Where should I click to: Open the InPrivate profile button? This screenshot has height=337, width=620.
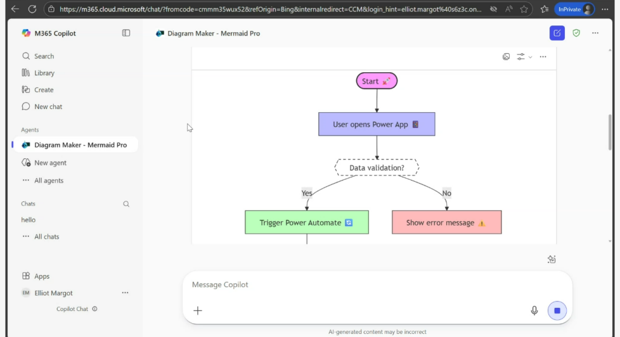575,9
